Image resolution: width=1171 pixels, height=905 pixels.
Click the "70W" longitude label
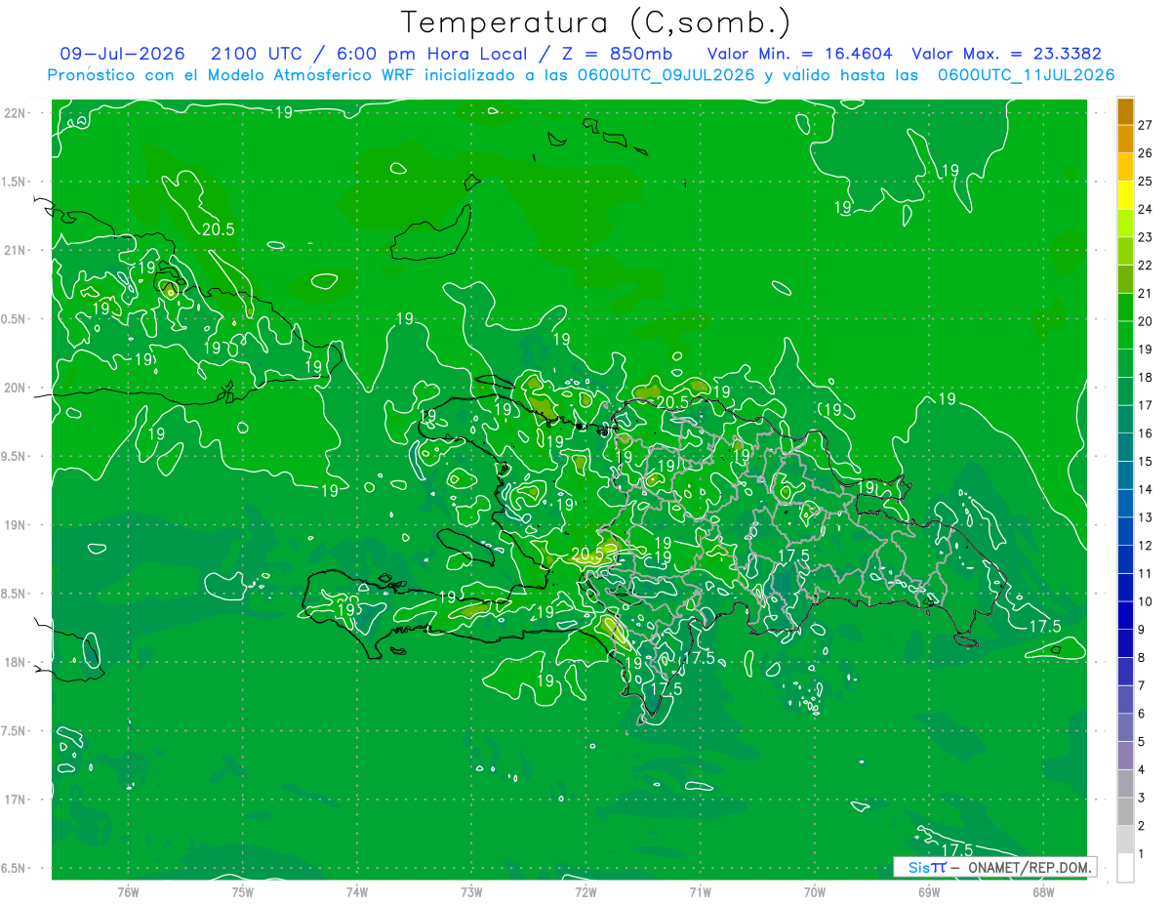815,891
